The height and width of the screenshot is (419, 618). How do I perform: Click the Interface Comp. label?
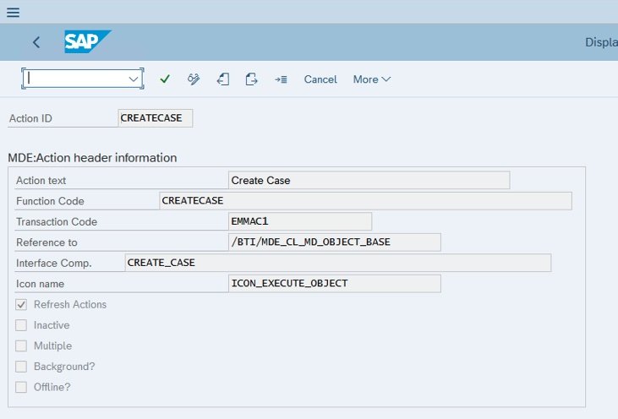(53, 263)
